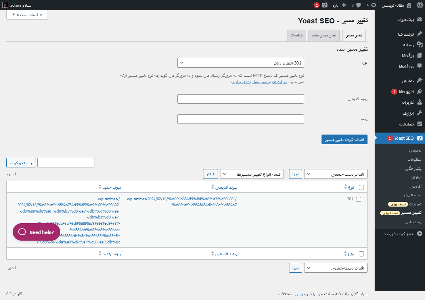Click the 'مقاله نویسی' site name in admin bar
Screen dimensions: 425x300
tap(393, 5)
